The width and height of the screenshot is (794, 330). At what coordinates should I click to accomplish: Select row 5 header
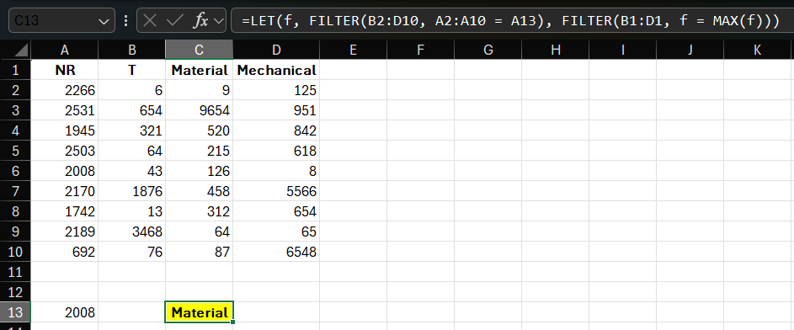15,151
